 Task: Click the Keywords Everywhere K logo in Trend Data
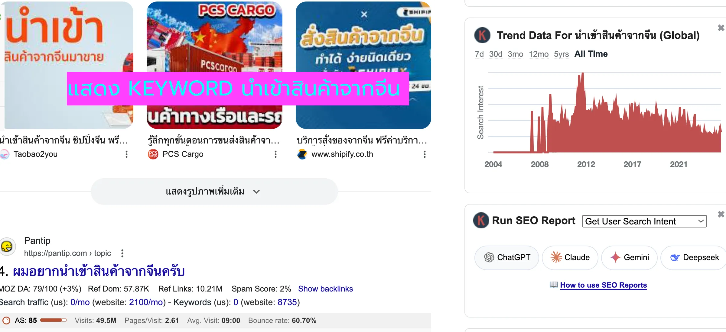482,35
